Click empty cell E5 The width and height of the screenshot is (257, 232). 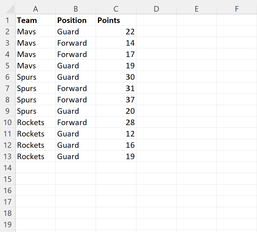click(x=196, y=66)
